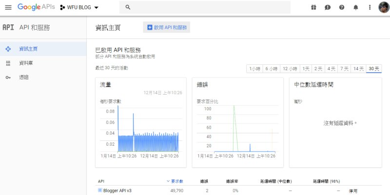Click the green spike in error chart
Screen dimensions: 390x195
[x=234, y=128]
